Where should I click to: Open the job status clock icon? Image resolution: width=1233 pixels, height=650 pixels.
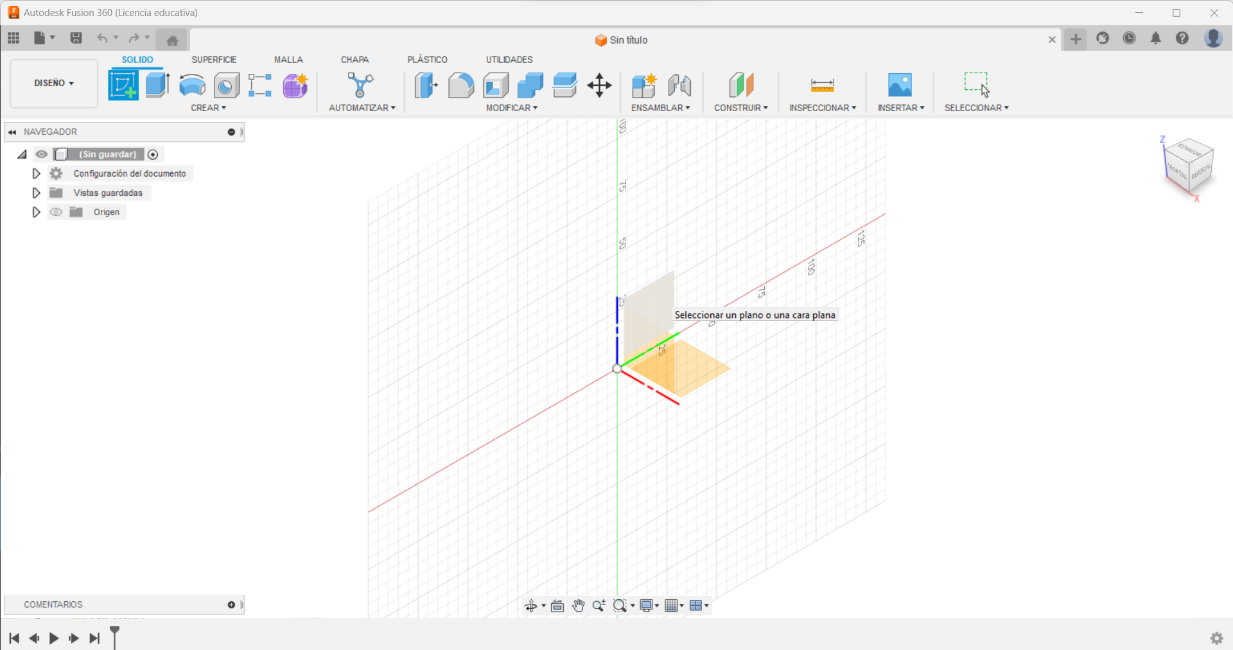coord(1129,39)
